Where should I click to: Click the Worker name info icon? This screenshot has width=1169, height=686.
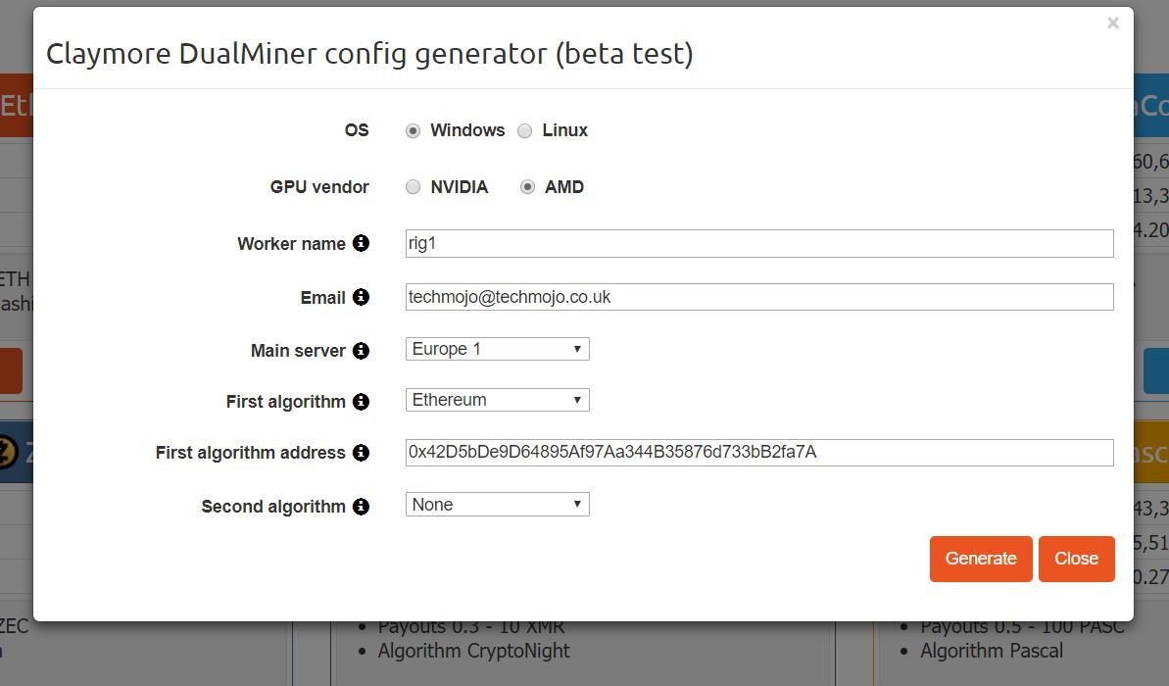coord(361,243)
